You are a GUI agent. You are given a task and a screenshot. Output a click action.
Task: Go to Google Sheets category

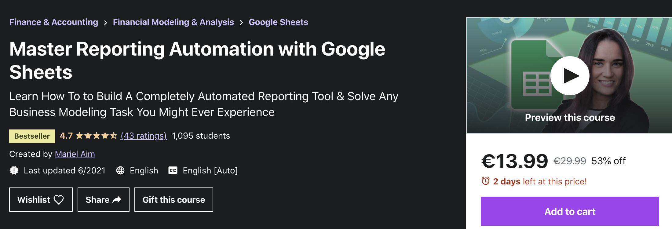point(278,22)
